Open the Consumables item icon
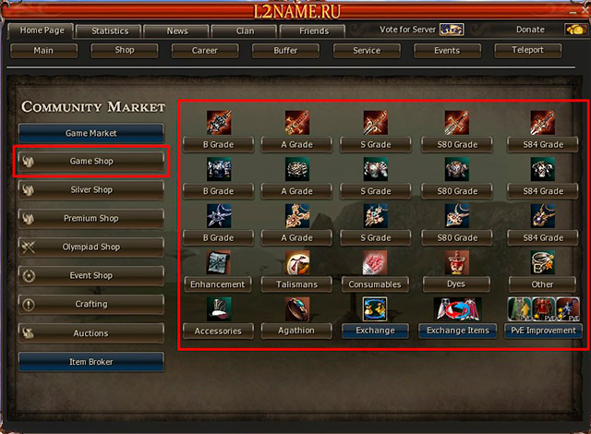The width and height of the screenshot is (591, 434). click(x=375, y=262)
